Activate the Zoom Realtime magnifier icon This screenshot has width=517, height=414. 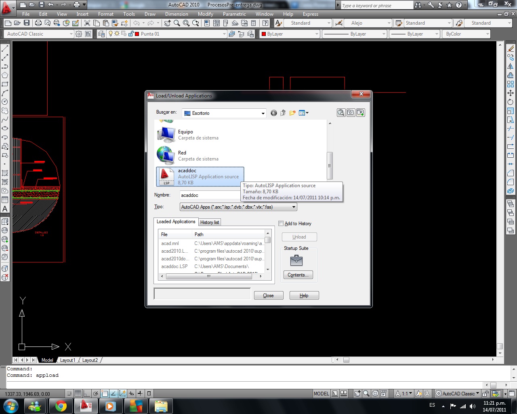tap(177, 23)
